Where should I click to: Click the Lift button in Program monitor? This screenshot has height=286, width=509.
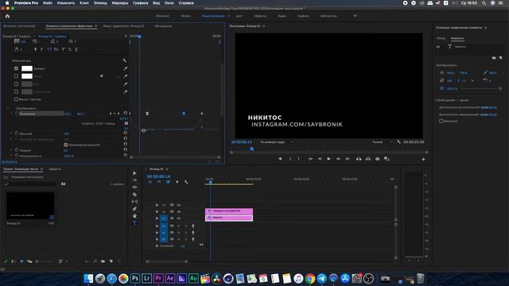(x=359, y=159)
